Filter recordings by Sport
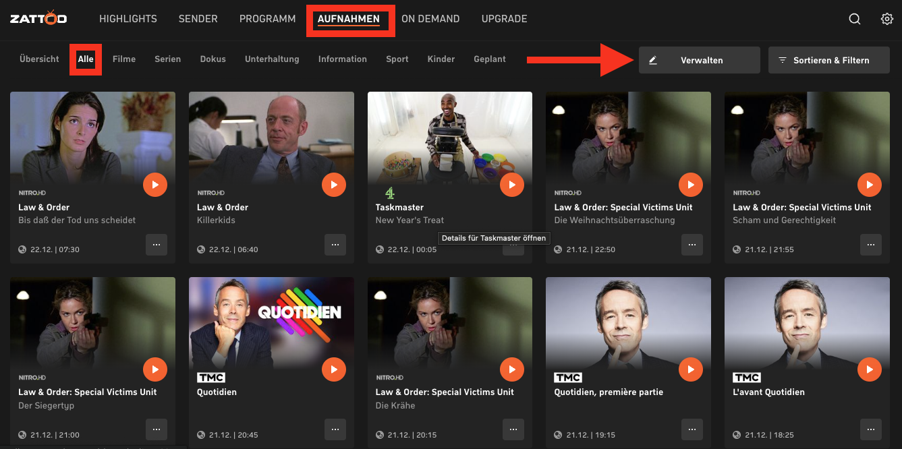 coord(397,59)
